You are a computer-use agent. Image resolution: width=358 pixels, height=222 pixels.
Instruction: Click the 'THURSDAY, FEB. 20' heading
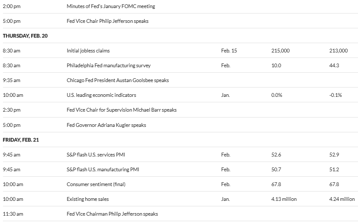point(25,36)
